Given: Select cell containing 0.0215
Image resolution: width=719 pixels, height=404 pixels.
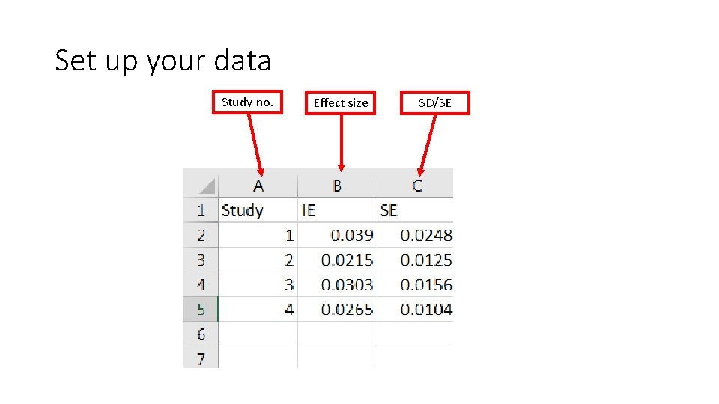Looking at the screenshot, I should pyautogui.click(x=337, y=260).
